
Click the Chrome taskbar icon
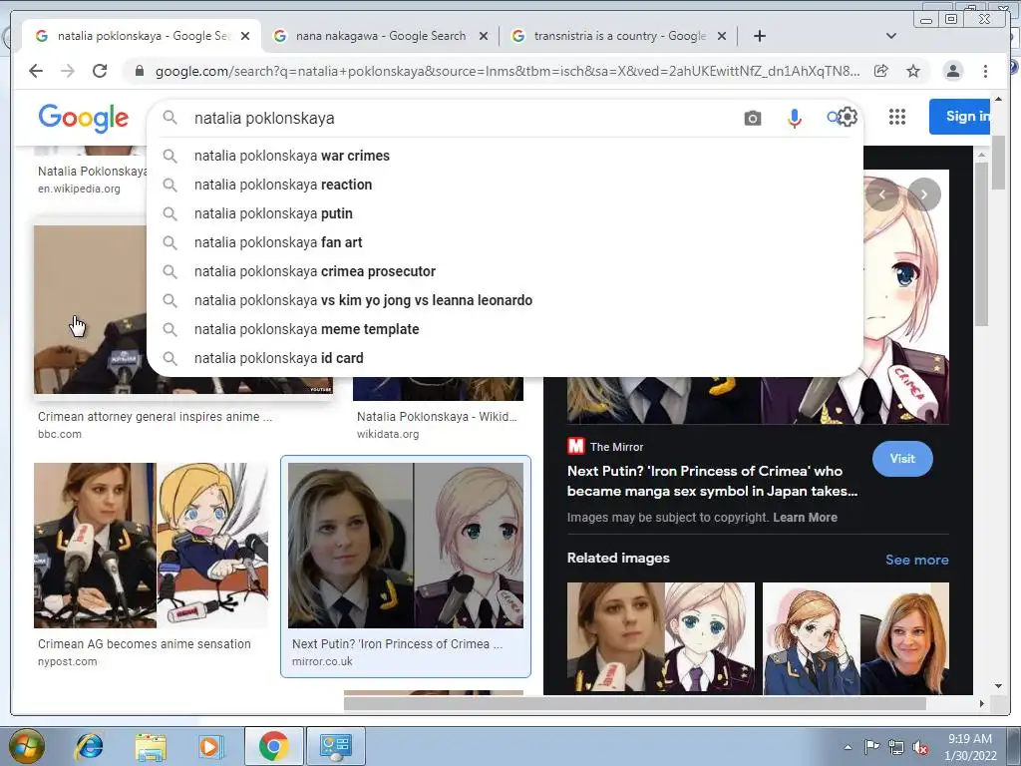pyautogui.click(x=273, y=746)
